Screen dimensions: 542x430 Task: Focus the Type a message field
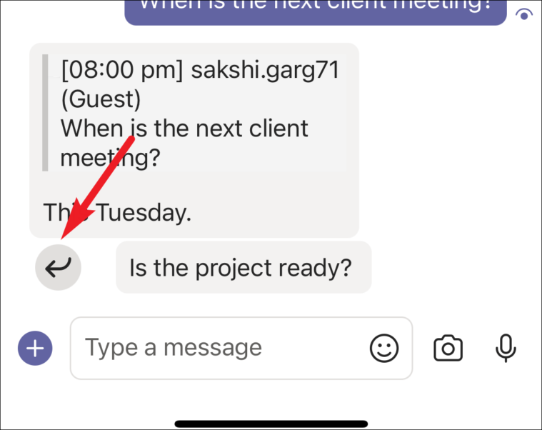(241, 348)
